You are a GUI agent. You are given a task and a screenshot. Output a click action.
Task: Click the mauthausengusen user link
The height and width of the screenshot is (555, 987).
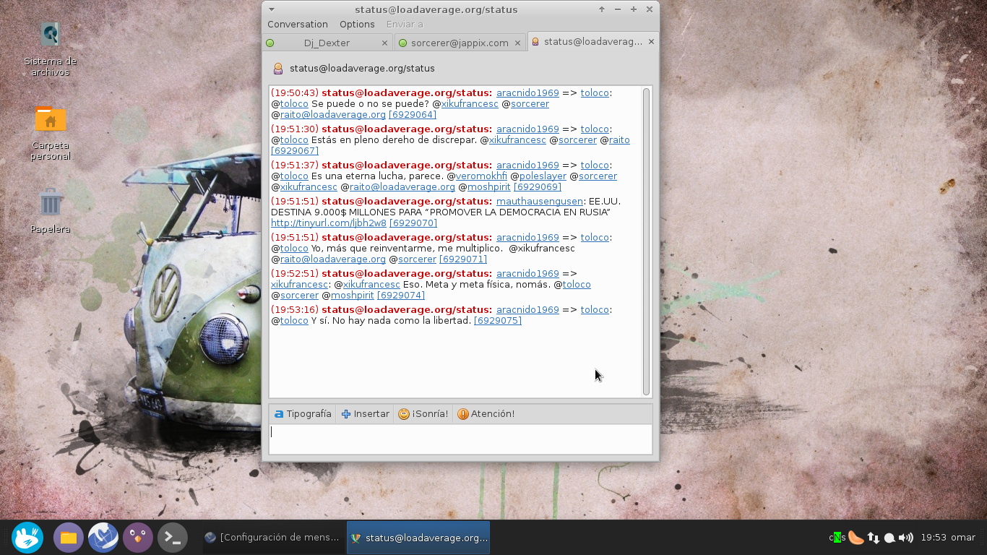click(540, 202)
